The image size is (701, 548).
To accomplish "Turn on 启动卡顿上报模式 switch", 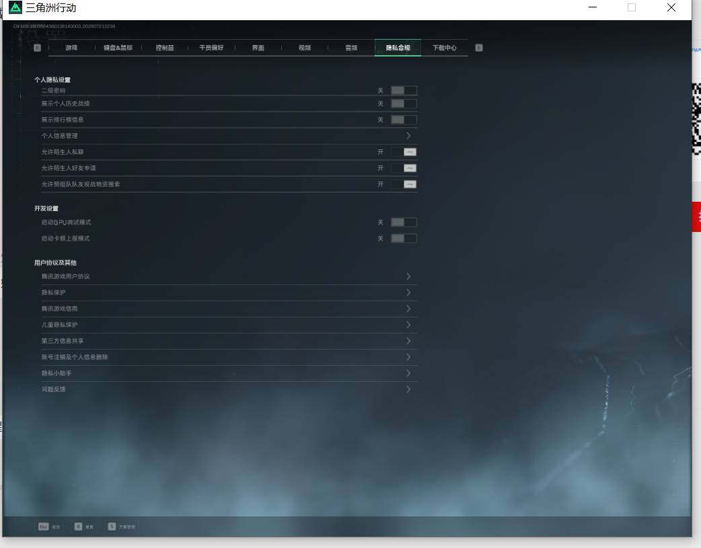I will pos(404,238).
